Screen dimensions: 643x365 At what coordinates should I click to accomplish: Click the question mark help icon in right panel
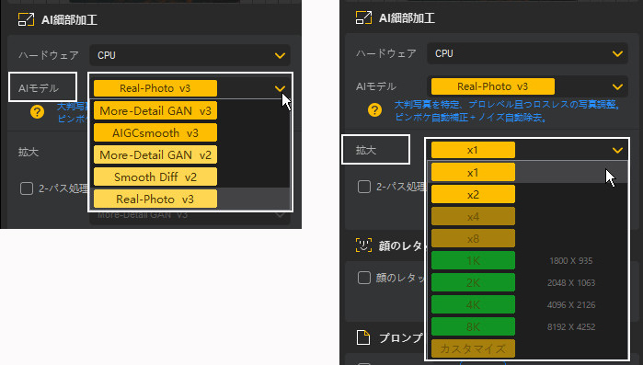tap(374, 110)
